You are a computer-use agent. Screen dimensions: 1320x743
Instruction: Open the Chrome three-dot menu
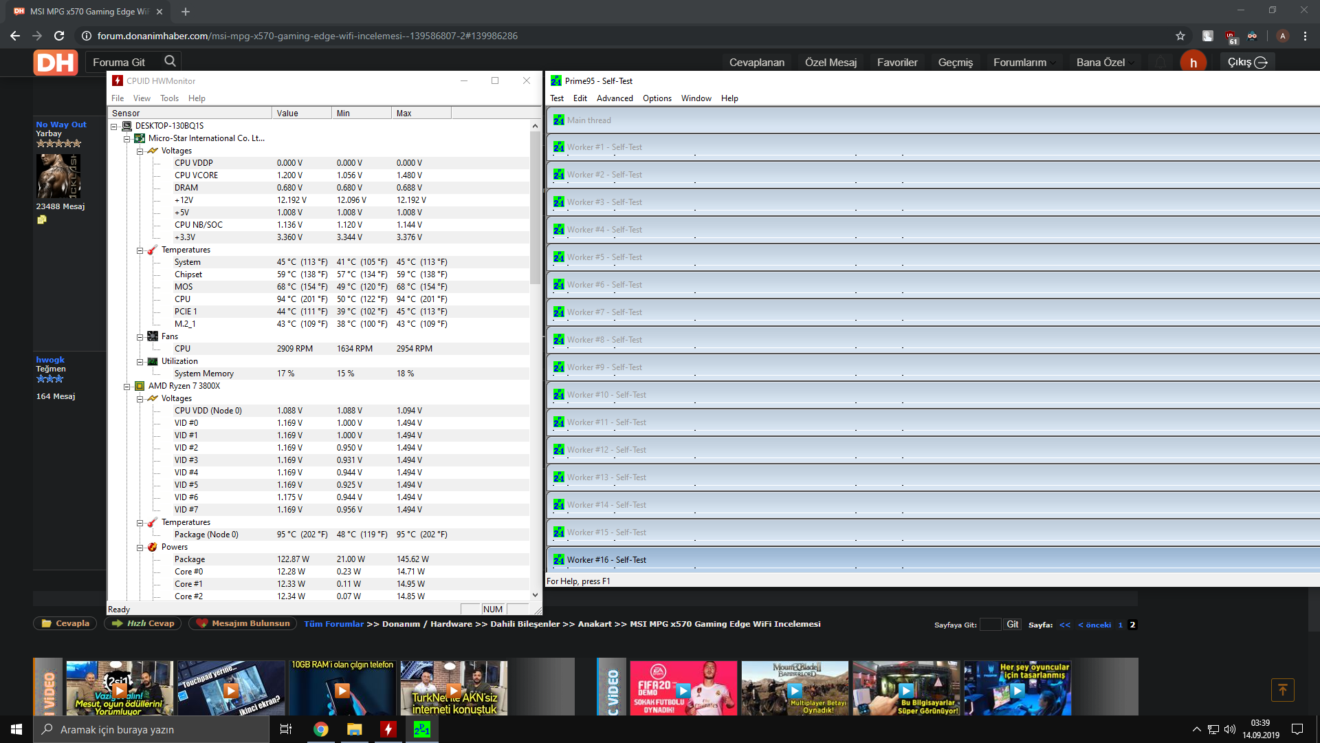click(1305, 36)
